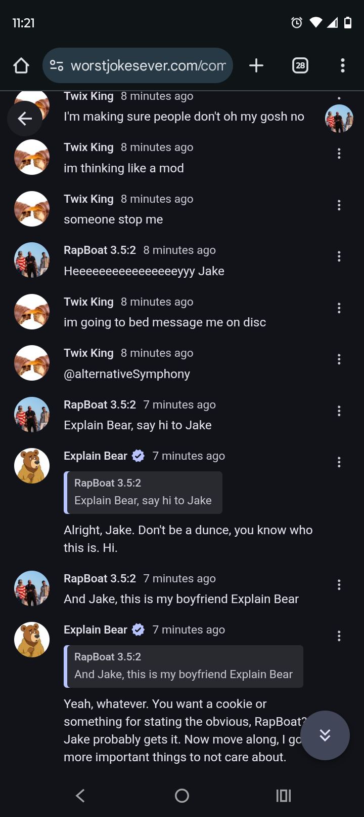Open the tab switcher showing 28 tabs
The height and width of the screenshot is (817, 364).
(x=300, y=65)
